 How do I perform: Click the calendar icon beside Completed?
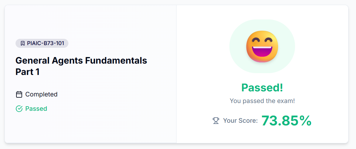(x=19, y=94)
